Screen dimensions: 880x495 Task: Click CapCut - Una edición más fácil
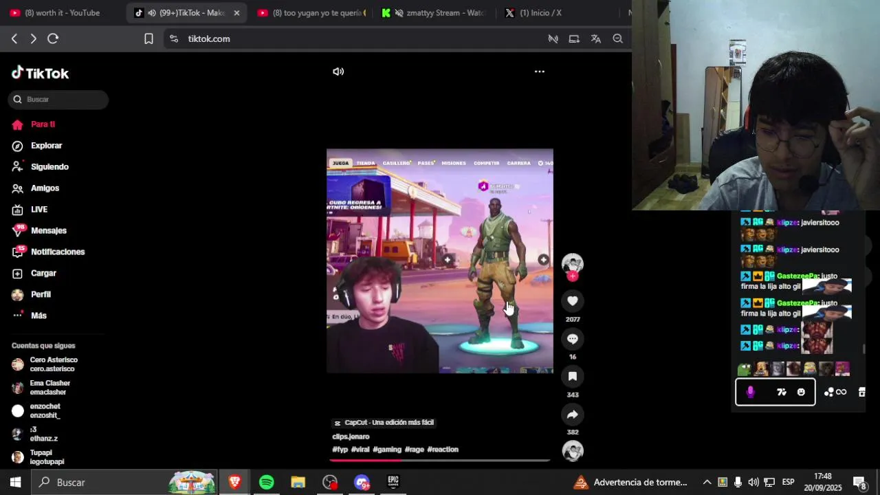(384, 423)
